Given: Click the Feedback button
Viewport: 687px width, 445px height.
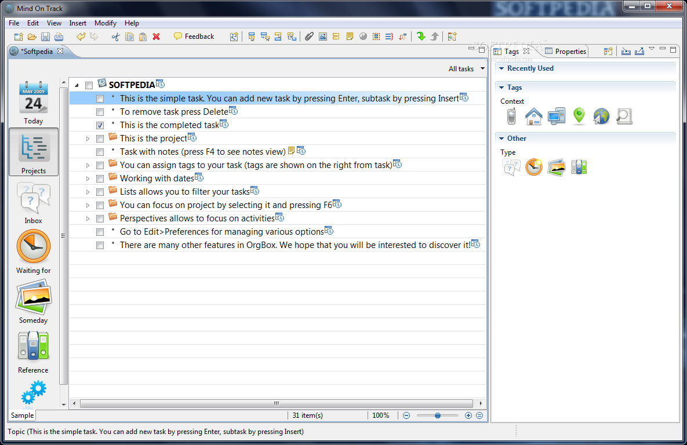Looking at the screenshot, I should pos(194,37).
